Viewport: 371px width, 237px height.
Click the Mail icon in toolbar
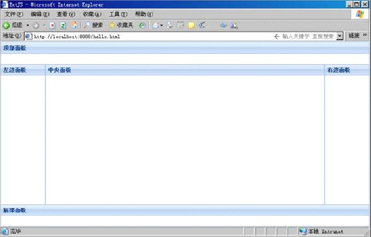coord(156,25)
